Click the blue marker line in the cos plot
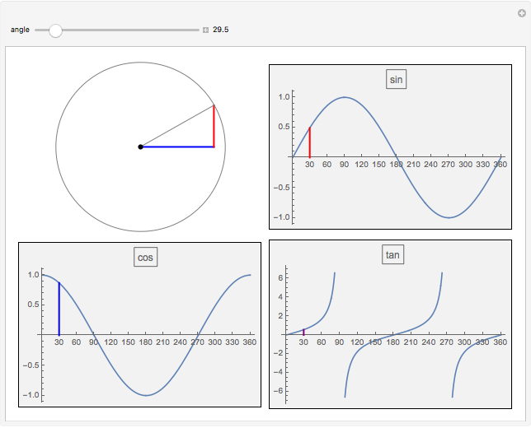 59,309
